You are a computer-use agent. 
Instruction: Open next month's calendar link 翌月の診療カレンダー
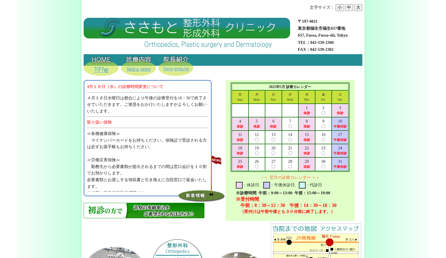tap(290, 178)
